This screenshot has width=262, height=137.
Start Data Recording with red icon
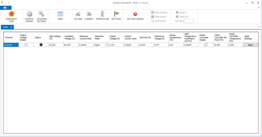(135, 14)
